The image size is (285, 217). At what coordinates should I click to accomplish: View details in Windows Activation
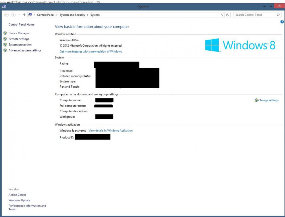point(111,130)
